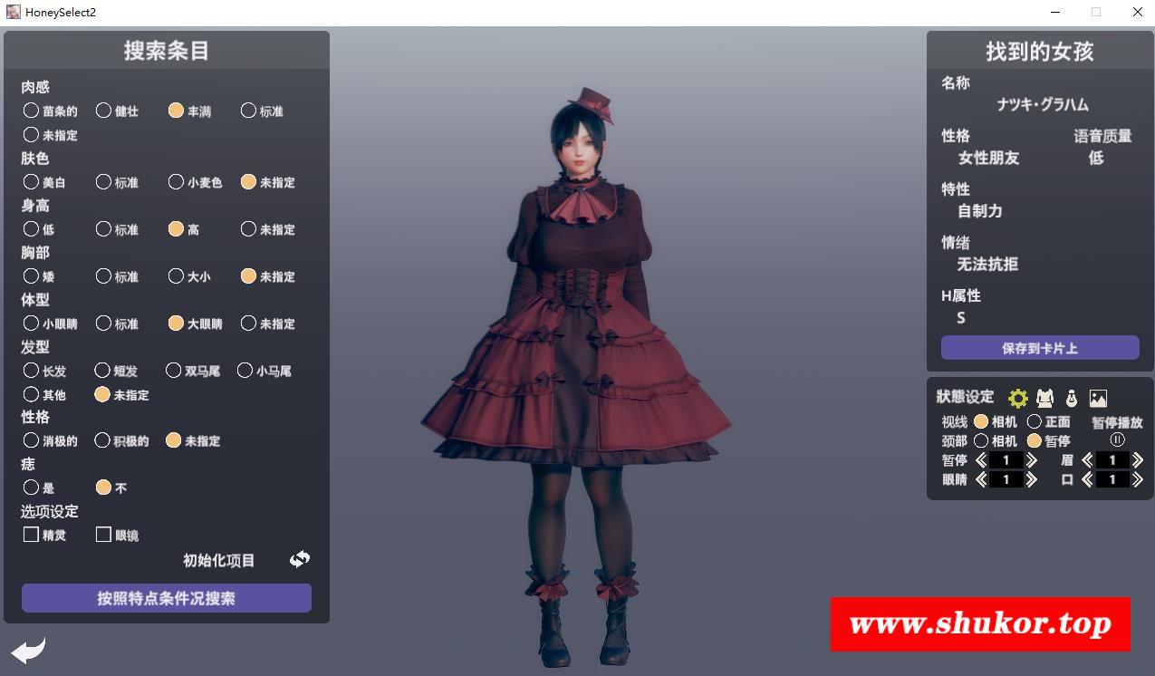
Task: Increase the 眉 value with right arrows
Action: (1137, 460)
